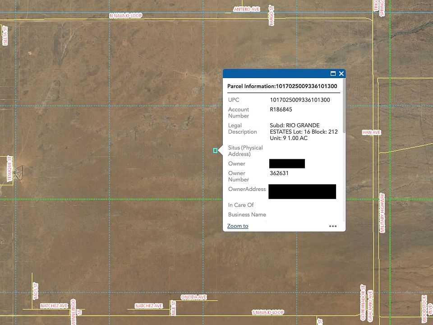Click the TESUQUE ST street label
433x325 pixels.
coord(9,169)
